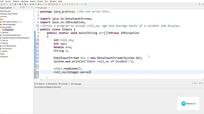This screenshot has height=114, width=204.
Task: Open the External Tools dropdown arrow
Action: coord(28,4)
